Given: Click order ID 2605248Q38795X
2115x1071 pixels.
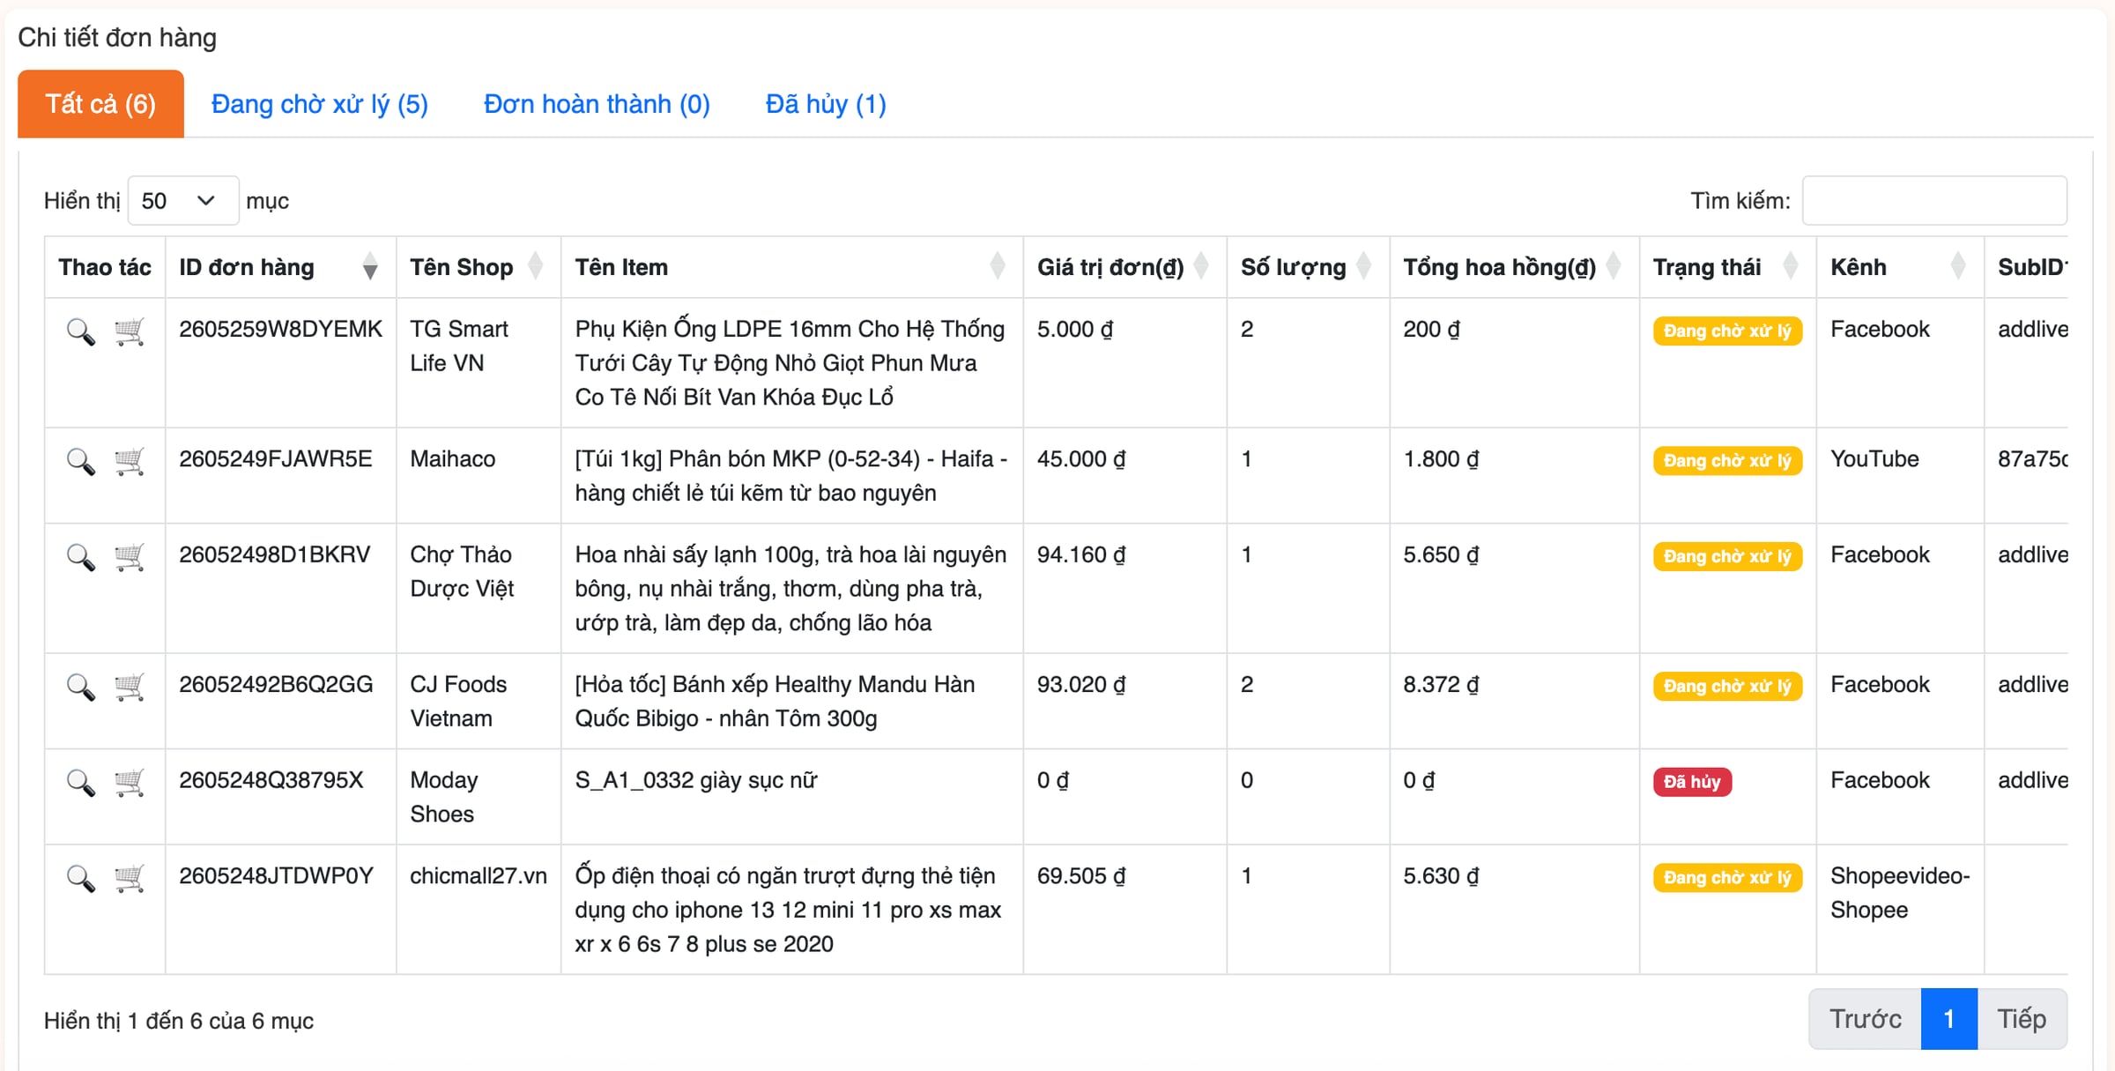Looking at the screenshot, I should point(271,780).
